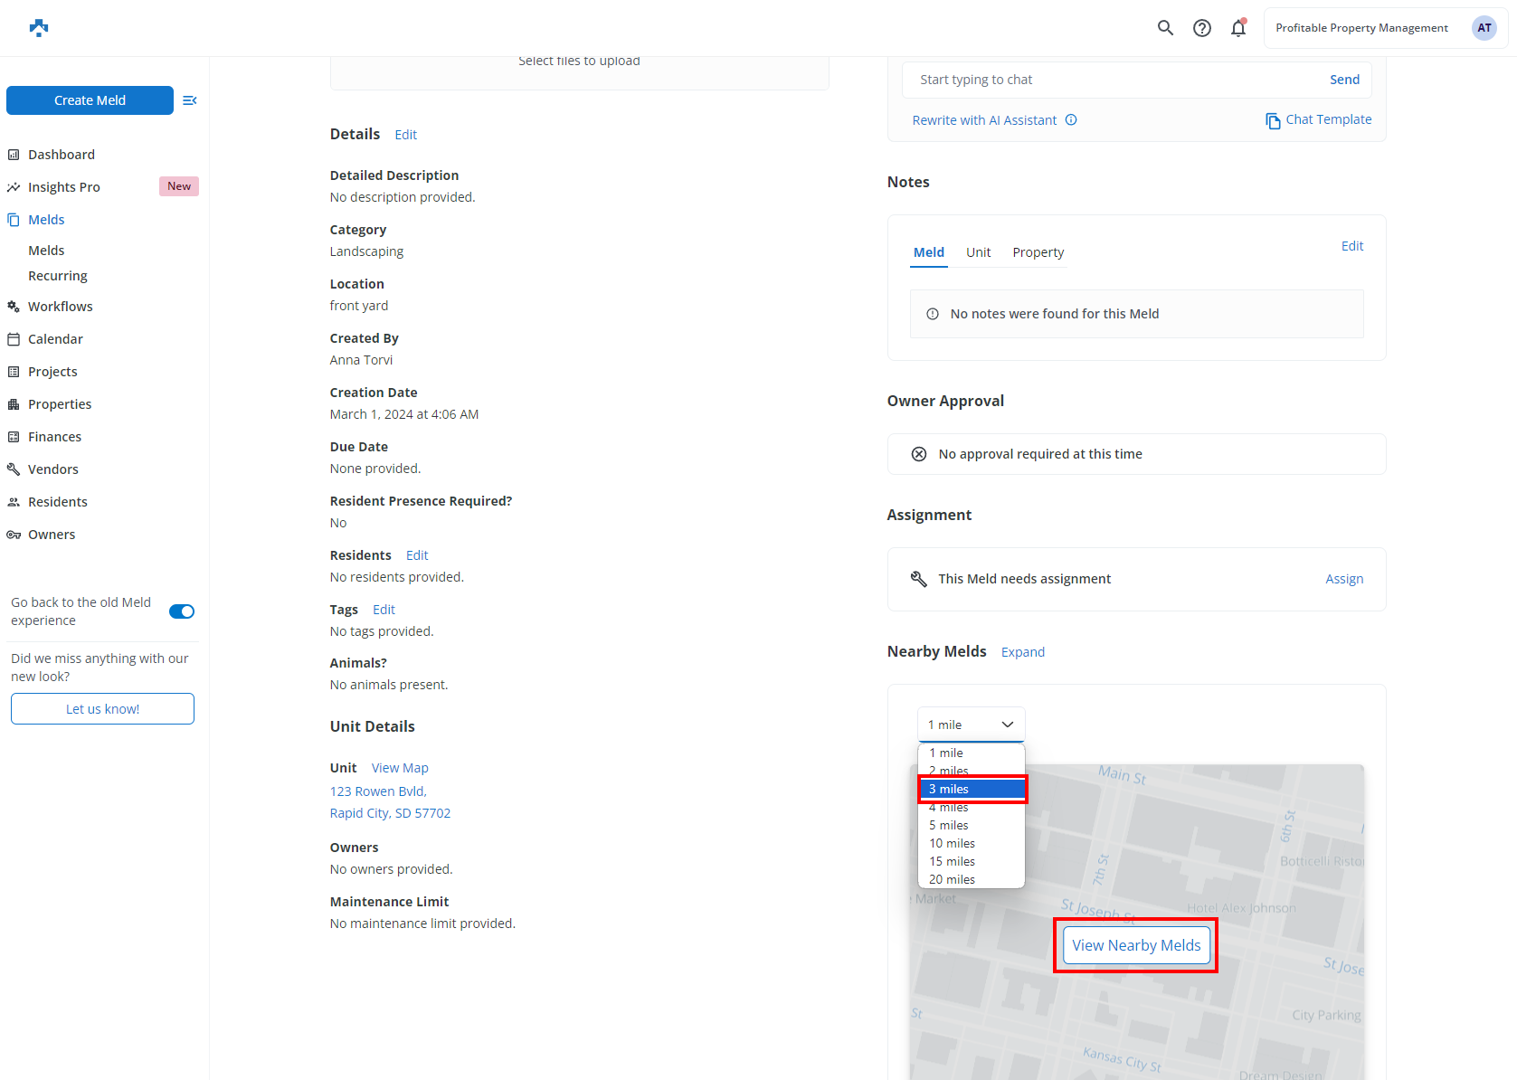Open Insights Pro in sidebar
The width and height of the screenshot is (1517, 1080).
(x=64, y=187)
